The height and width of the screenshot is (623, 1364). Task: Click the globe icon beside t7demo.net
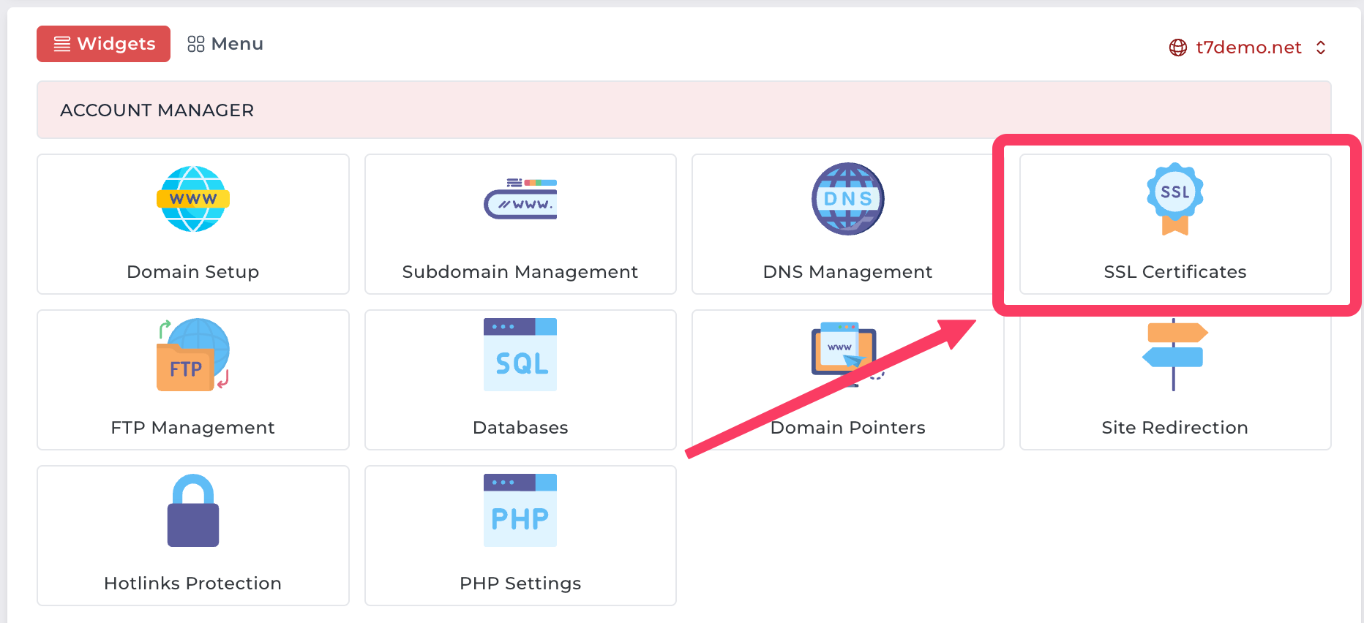click(1178, 48)
